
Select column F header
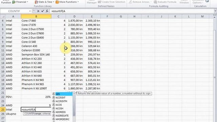click(107, 17)
